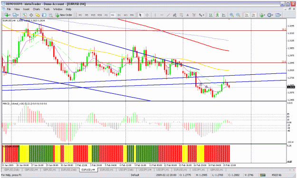Select the Equidistant Channel tool
The image size is (297, 178).
[x=175, y=15]
